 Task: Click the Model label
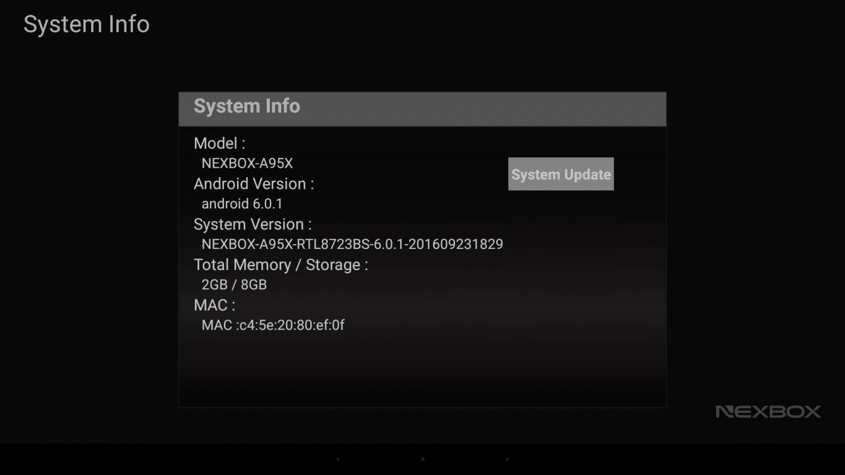(x=220, y=143)
